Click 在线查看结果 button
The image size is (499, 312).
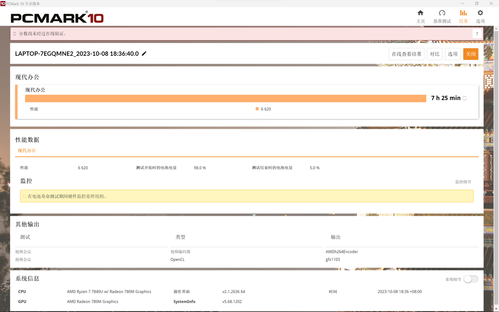pyautogui.click(x=407, y=54)
